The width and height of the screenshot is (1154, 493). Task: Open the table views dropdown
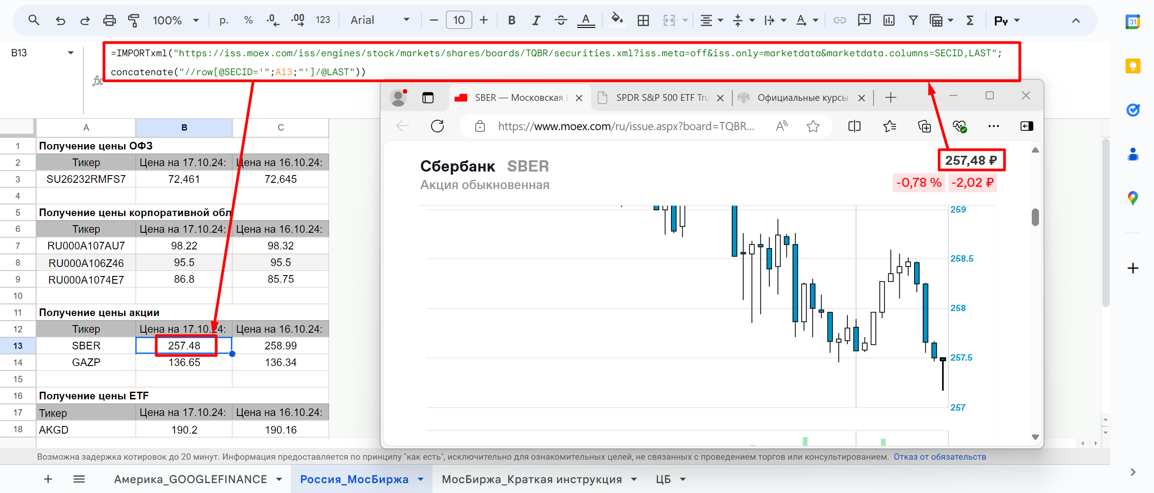pyautogui.click(x=941, y=20)
